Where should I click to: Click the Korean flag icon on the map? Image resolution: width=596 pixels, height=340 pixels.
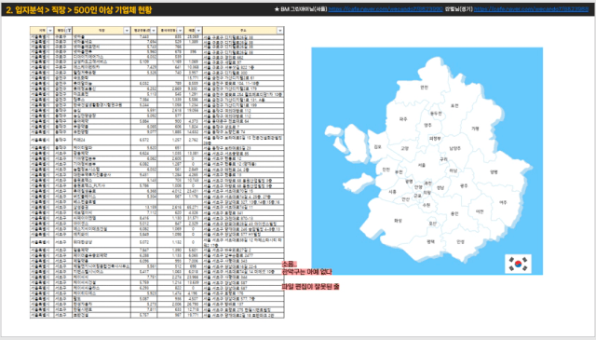[x=518, y=264]
